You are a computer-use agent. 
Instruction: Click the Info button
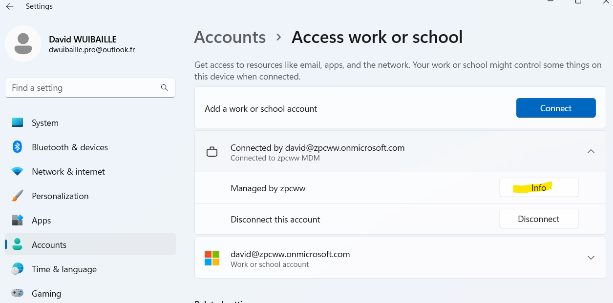[539, 188]
